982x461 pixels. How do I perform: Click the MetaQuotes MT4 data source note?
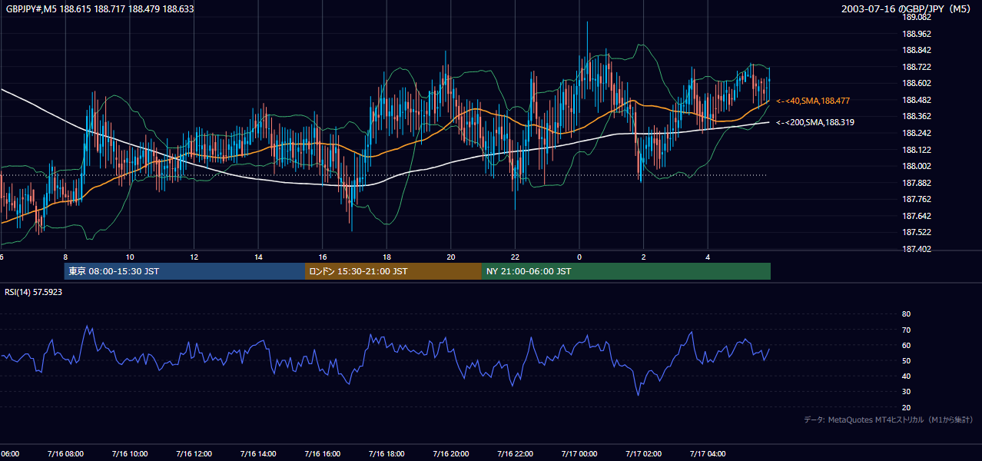[888, 420]
